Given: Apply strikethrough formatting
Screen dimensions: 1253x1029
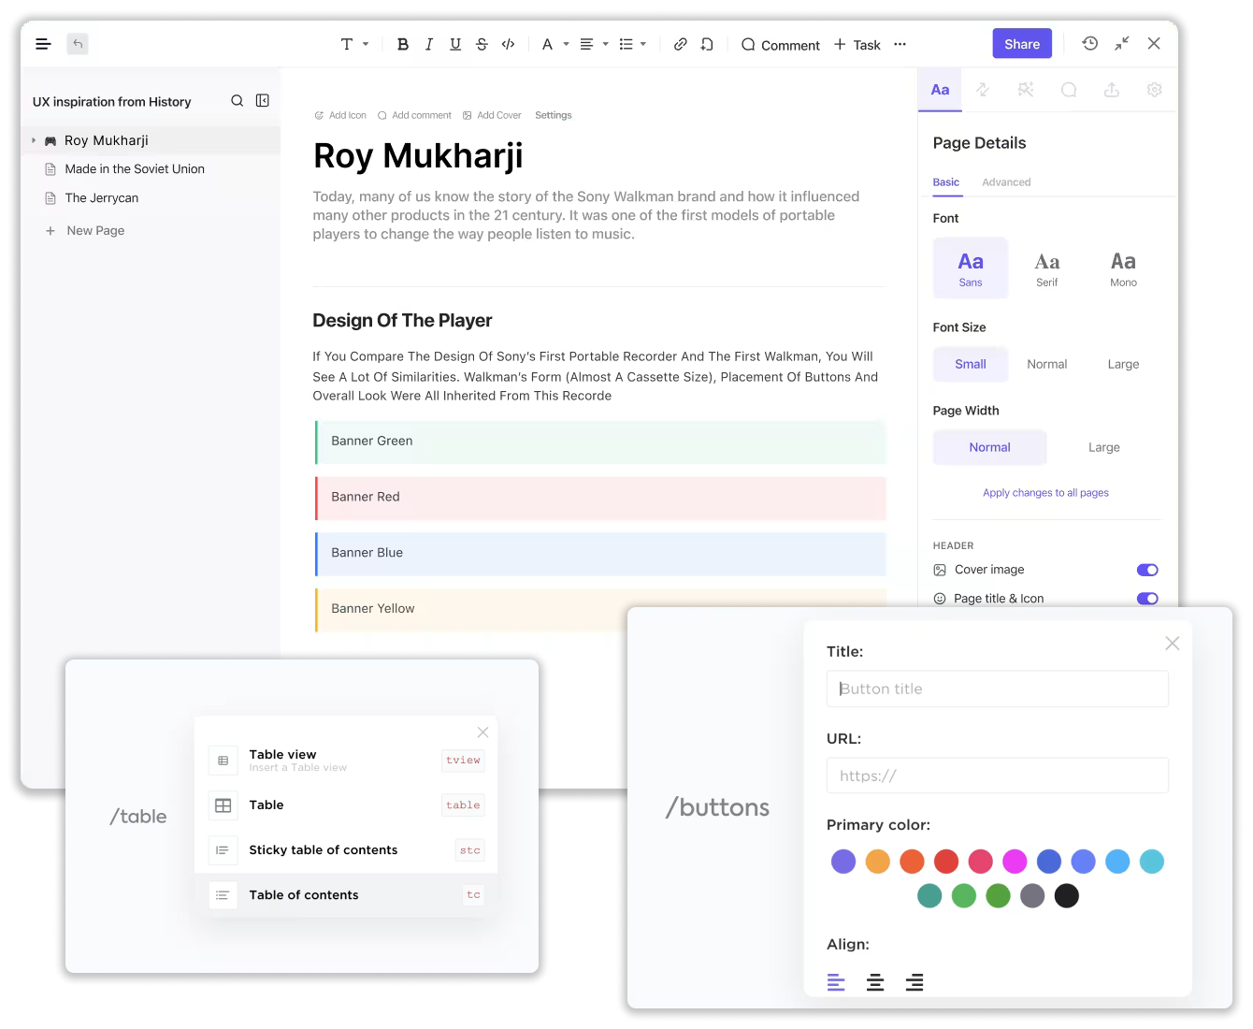Looking at the screenshot, I should (x=481, y=44).
